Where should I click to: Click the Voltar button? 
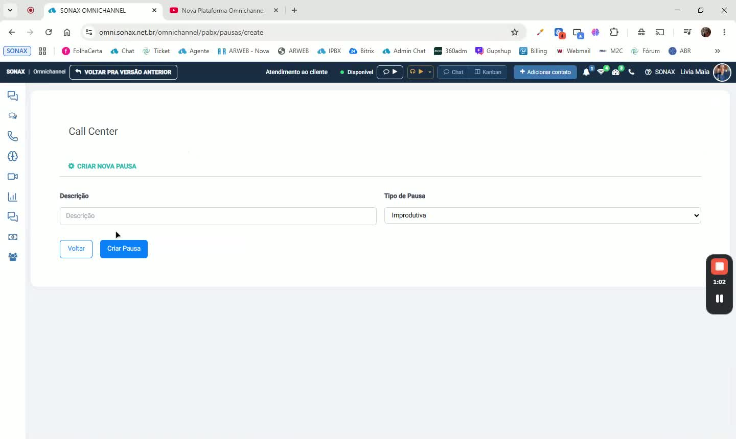click(76, 249)
